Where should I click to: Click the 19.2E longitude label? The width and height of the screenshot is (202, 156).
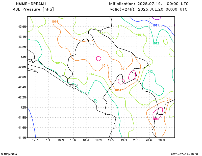pos(99,140)
